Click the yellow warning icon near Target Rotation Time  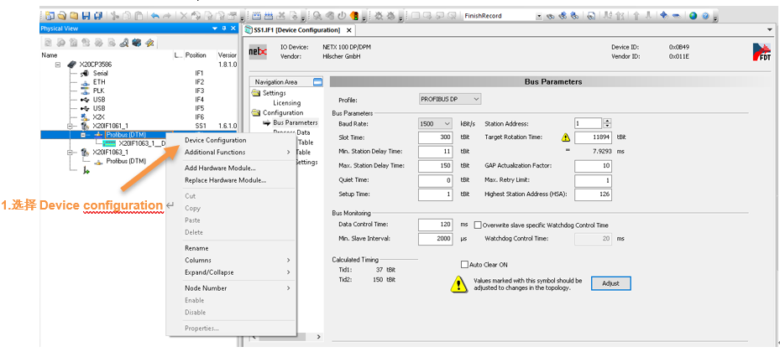[566, 137]
